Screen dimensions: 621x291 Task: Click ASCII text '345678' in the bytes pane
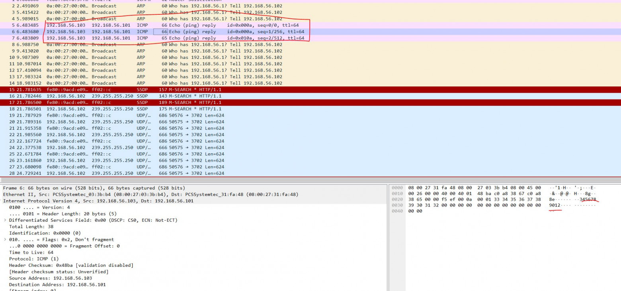click(x=588, y=199)
